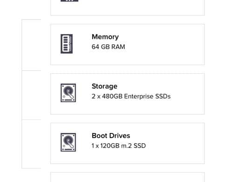Click the left panel cell beside Memory
Viewport: 232px width, 182px height.
[x=31, y=45]
